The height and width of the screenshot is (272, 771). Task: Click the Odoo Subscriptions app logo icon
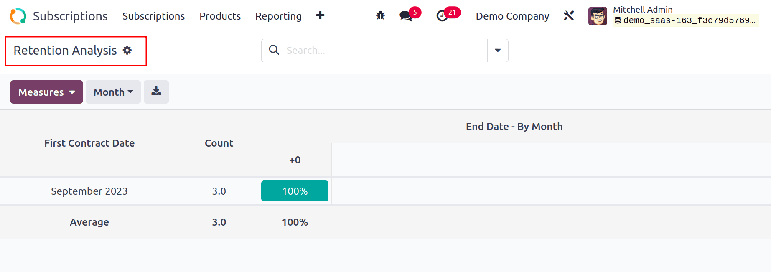click(18, 16)
